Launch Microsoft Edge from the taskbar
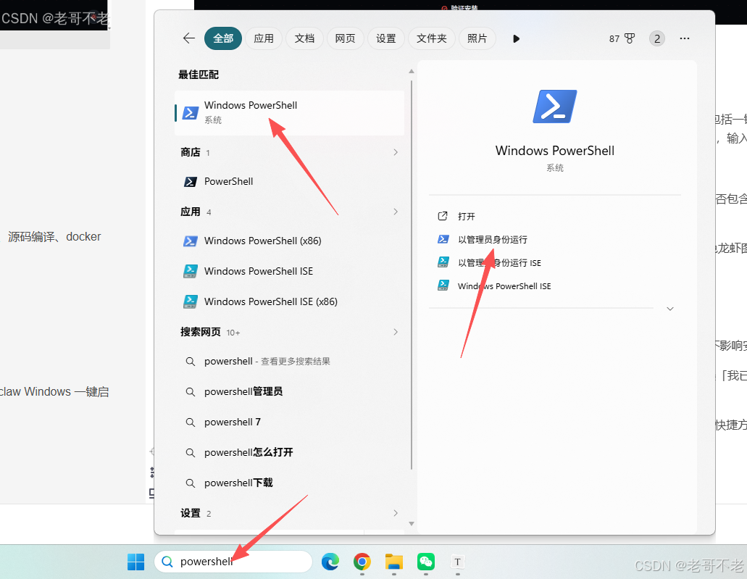The width and height of the screenshot is (747, 579). coord(330,562)
